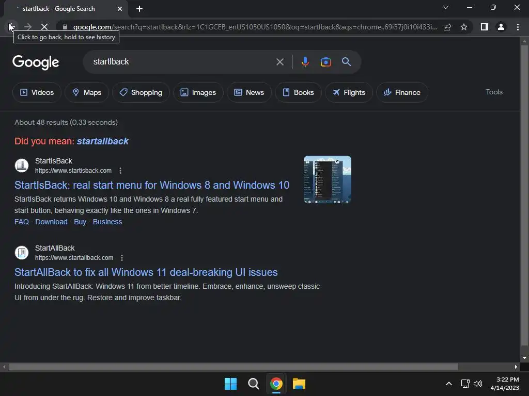Click the scroll-down arrow of vertical scrollbar
This screenshot has width=529, height=396.
click(524, 358)
